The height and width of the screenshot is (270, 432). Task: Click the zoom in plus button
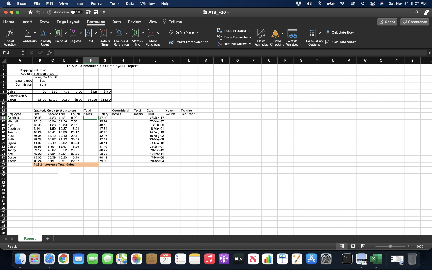coord(409,246)
